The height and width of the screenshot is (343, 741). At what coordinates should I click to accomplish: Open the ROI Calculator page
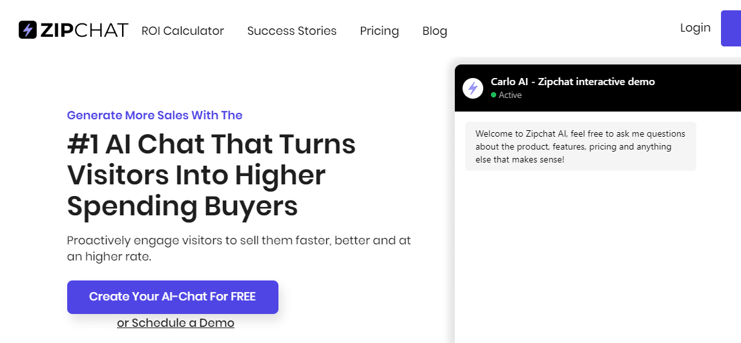pos(183,31)
